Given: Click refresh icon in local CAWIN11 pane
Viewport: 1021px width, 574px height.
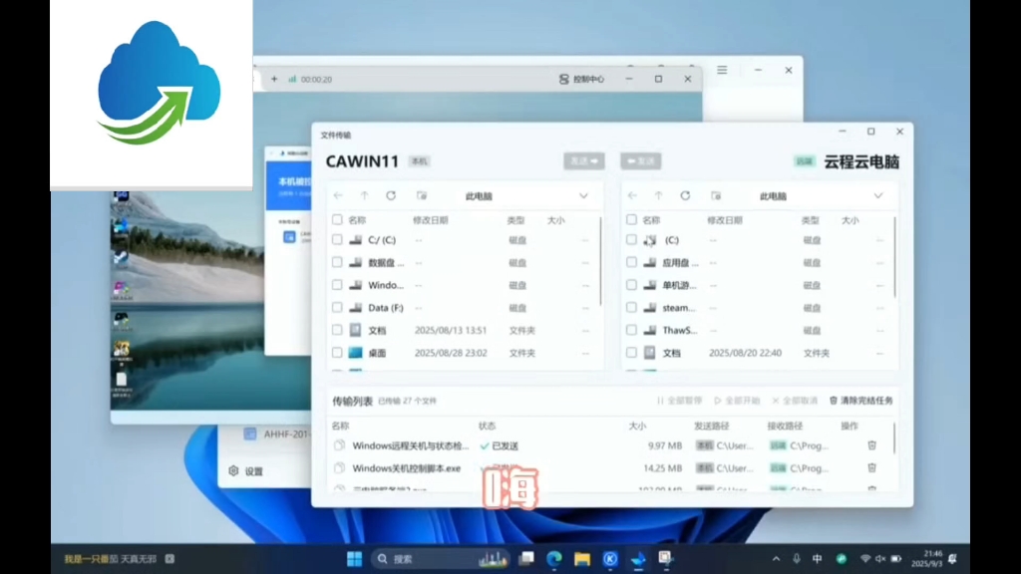Looking at the screenshot, I should 391,196.
